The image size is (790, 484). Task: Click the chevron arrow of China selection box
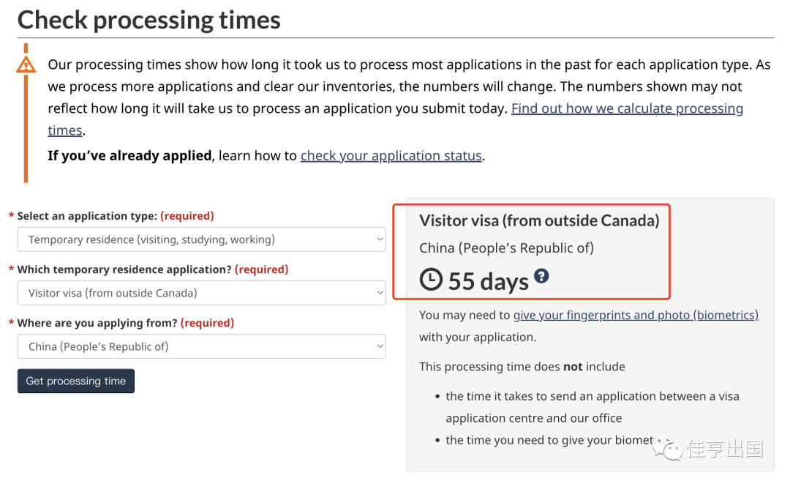(x=380, y=346)
